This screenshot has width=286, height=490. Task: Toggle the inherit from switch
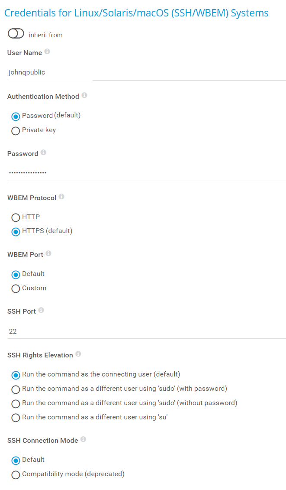[x=16, y=34]
